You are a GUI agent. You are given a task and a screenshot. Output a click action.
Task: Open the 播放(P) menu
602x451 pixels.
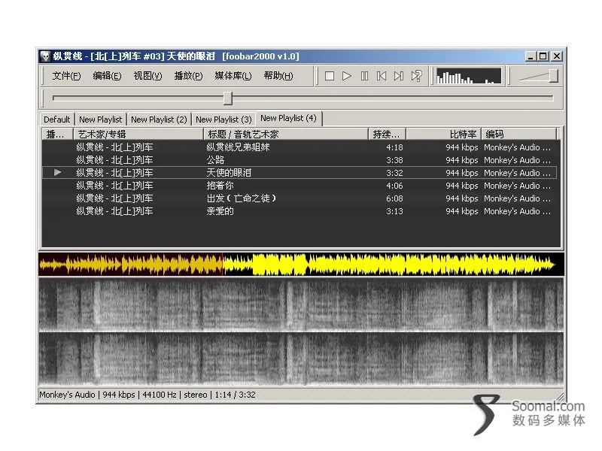(x=188, y=76)
